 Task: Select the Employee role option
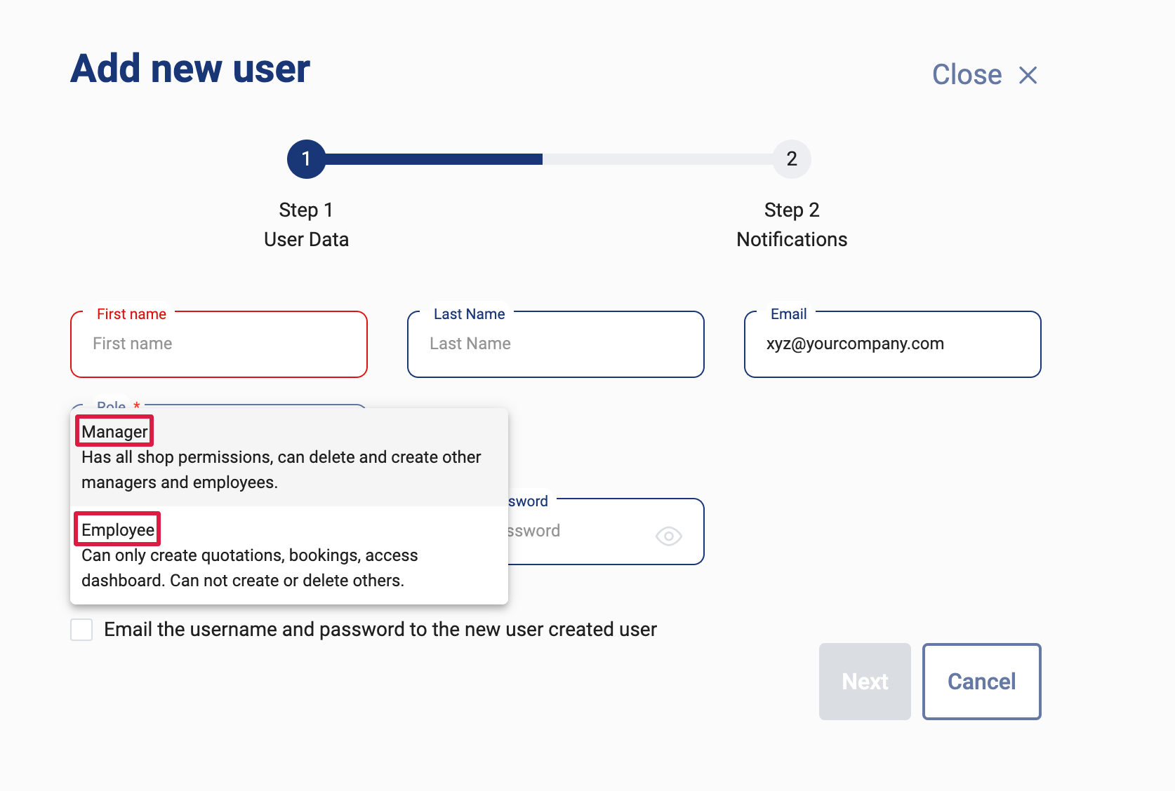pos(289,555)
